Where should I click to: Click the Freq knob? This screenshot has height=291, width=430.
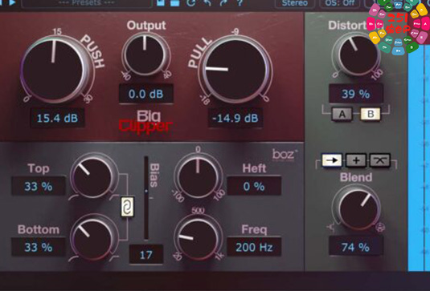point(198,238)
